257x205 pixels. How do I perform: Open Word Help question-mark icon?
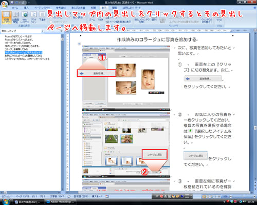pyautogui.click(x=254, y=8)
